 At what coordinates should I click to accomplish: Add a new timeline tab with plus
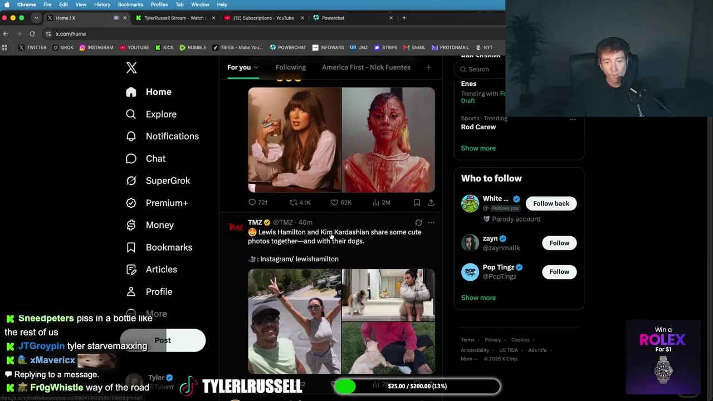pyautogui.click(x=428, y=67)
